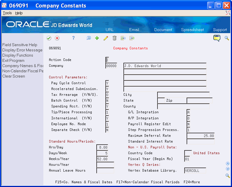Click the page up arrow icon
The height and width of the screenshot is (187, 232).
[x=228, y=163]
